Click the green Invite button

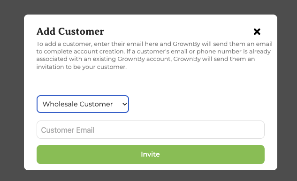coord(151,154)
